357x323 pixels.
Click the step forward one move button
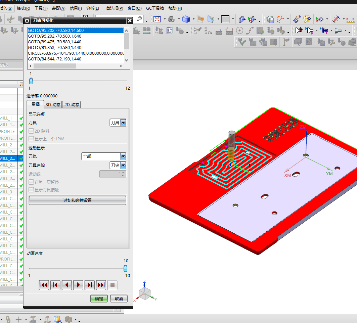click(90, 285)
